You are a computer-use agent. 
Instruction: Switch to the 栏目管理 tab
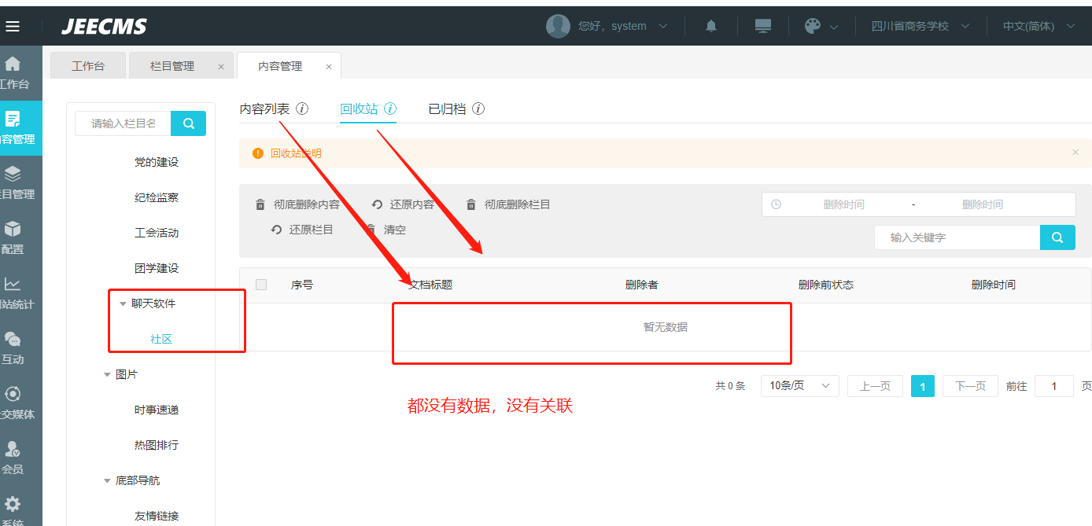point(172,66)
